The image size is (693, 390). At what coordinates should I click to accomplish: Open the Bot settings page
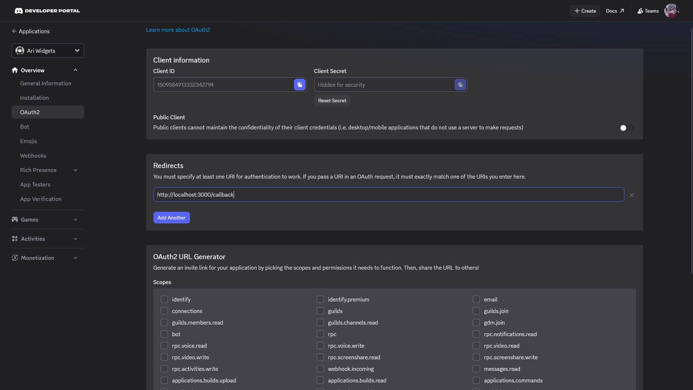(48, 127)
